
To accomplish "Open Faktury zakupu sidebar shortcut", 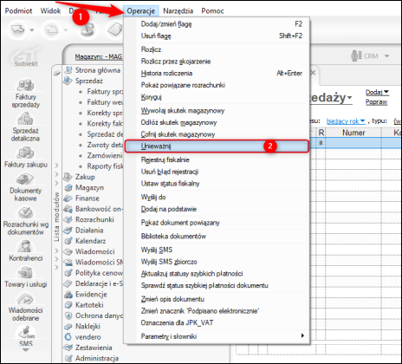I will tap(26, 157).
